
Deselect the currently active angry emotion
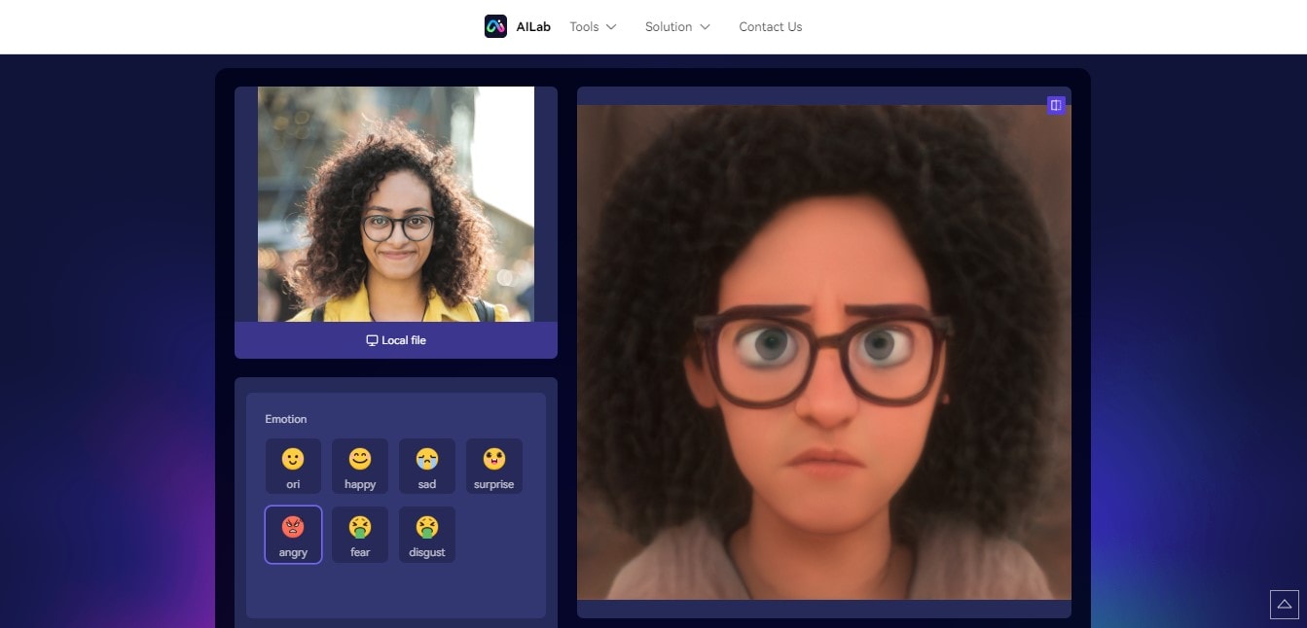pos(293,534)
